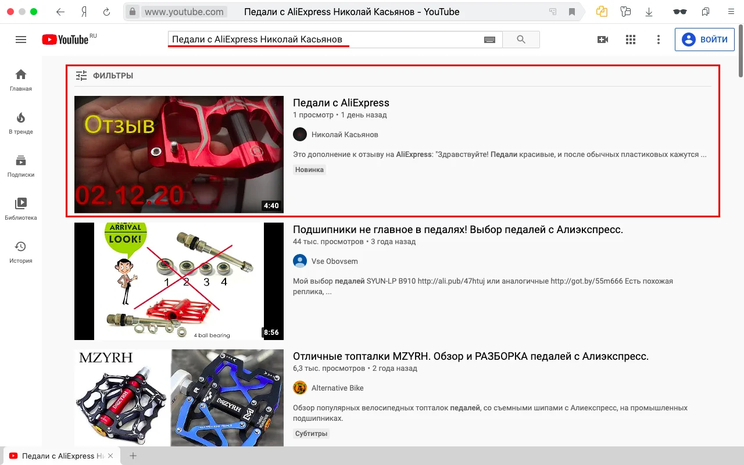Click the yellow overlapping squares toolbar icon

[x=602, y=12]
